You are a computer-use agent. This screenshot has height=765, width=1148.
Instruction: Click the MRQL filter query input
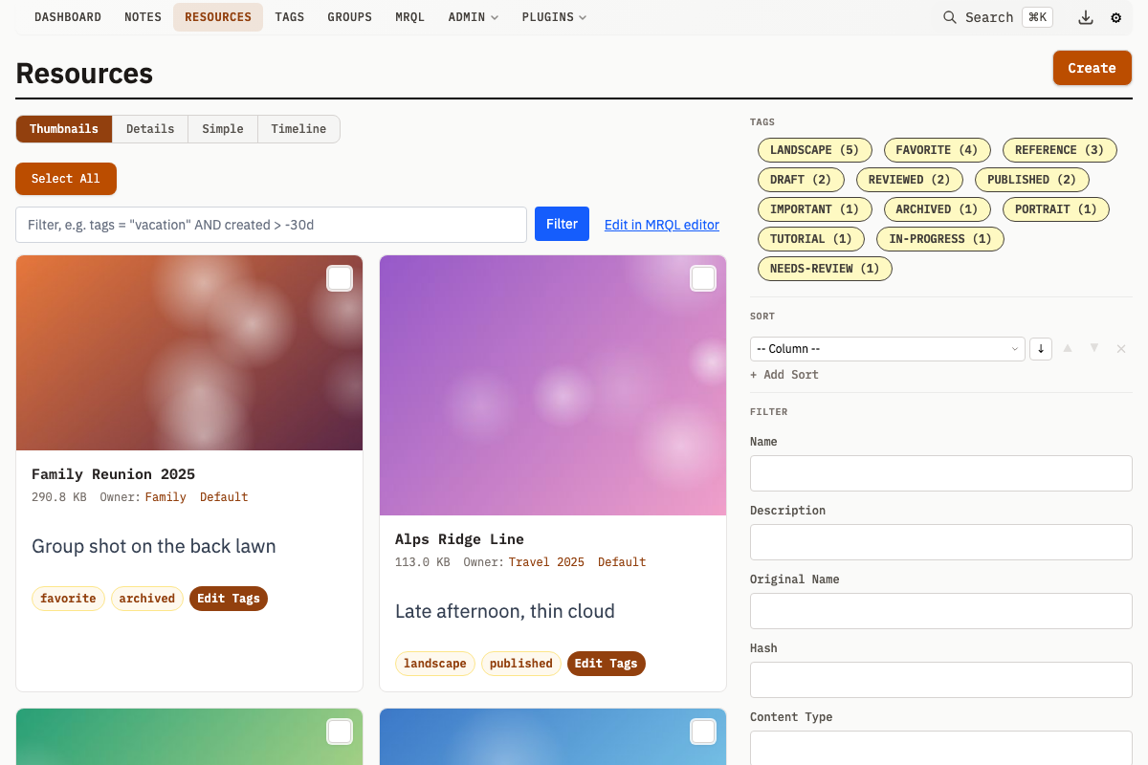(x=271, y=225)
